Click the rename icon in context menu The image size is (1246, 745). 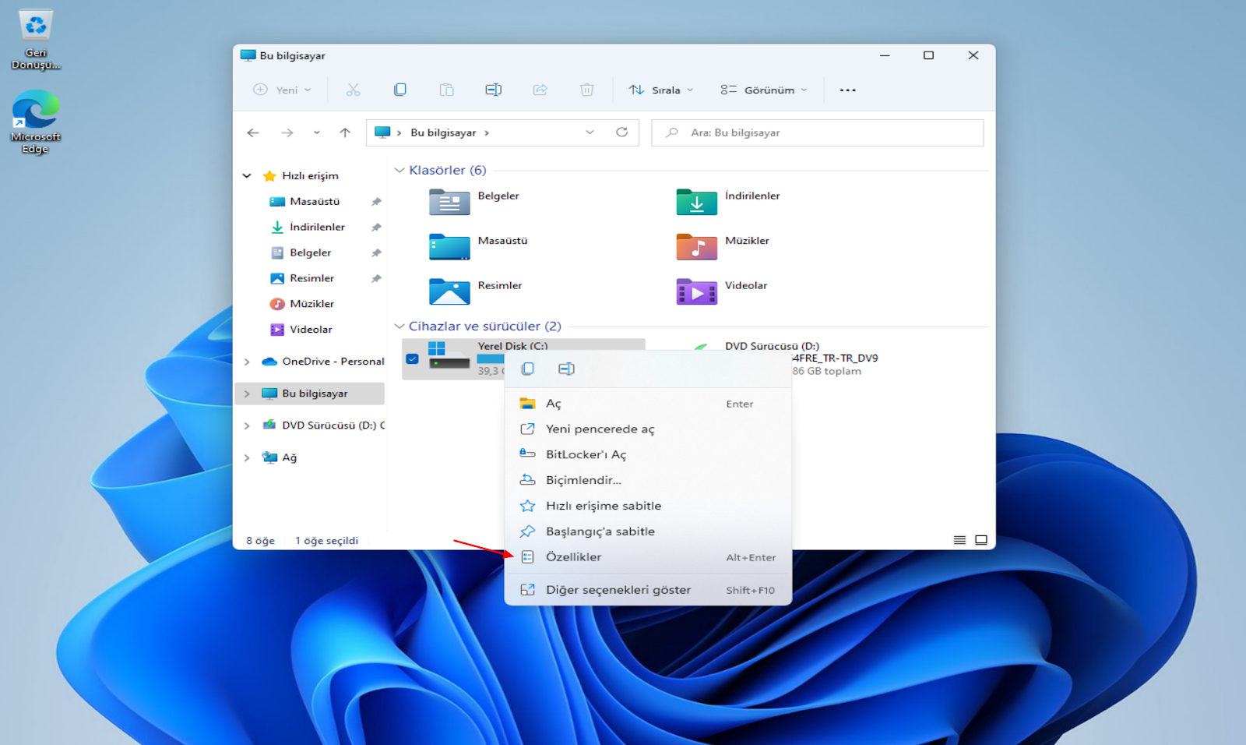click(566, 369)
